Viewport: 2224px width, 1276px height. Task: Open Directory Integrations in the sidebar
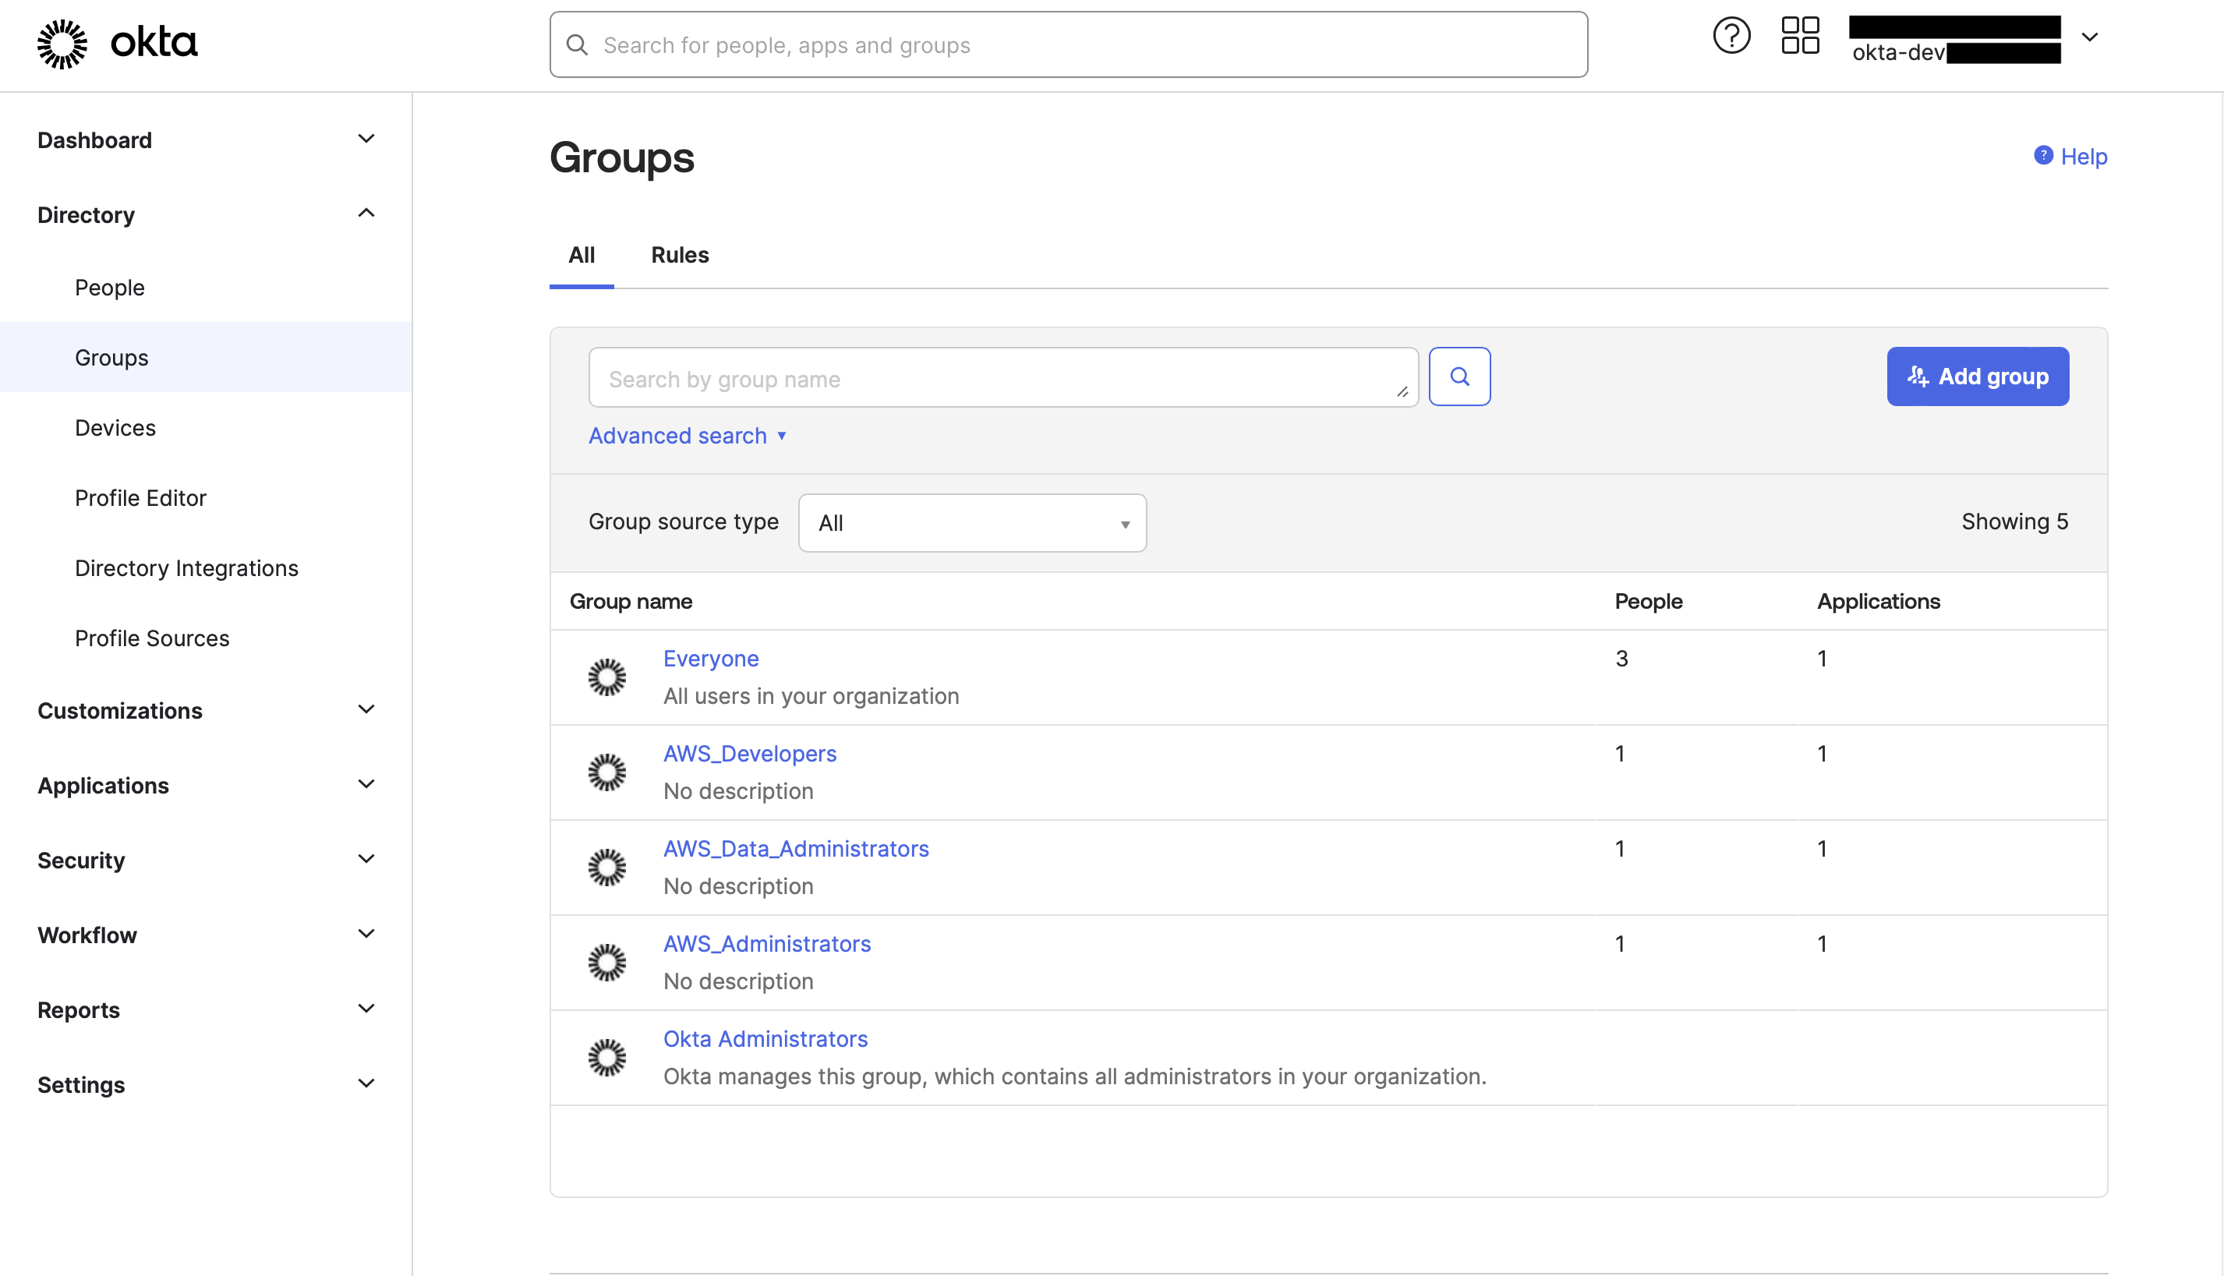point(206,568)
